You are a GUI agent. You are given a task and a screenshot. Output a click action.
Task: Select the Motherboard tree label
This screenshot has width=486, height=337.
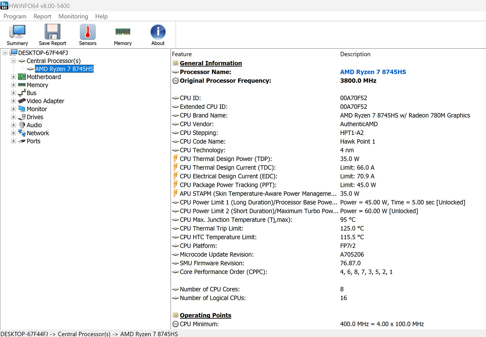pos(44,77)
